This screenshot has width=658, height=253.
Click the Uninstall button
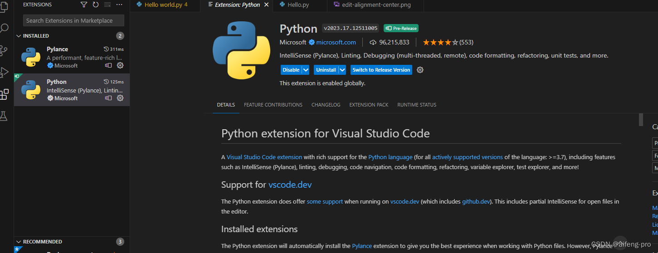[x=326, y=70]
